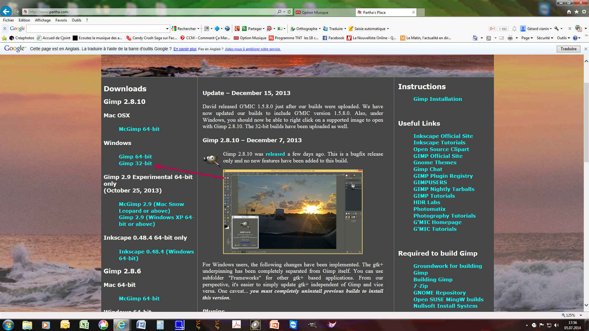The image size is (589, 331).
Task: Open the Google search box dropdown arrow
Action: click(167, 29)
